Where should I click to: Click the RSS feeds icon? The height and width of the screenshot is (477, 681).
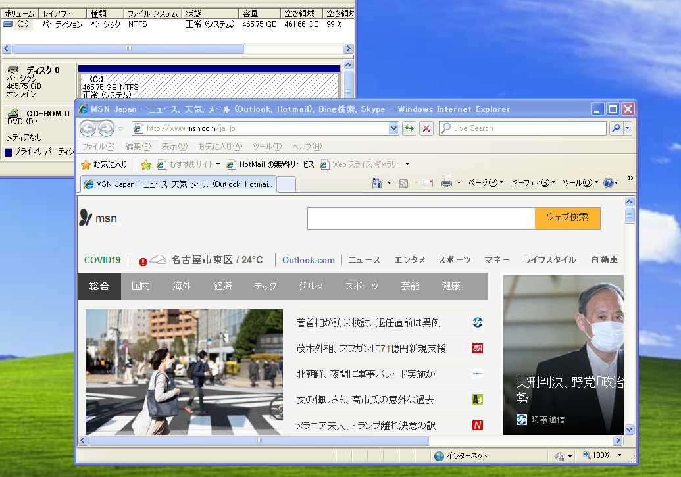pyautogui.click(x=403, y=184)
